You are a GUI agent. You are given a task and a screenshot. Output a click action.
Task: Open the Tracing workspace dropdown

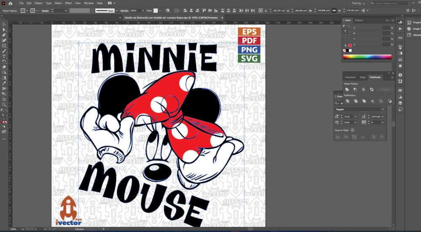click(x=358, y=3)
